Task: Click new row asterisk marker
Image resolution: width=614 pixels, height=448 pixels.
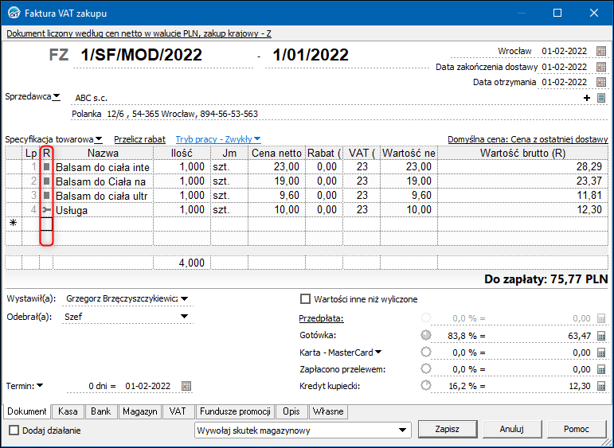Action: [14, 223]
